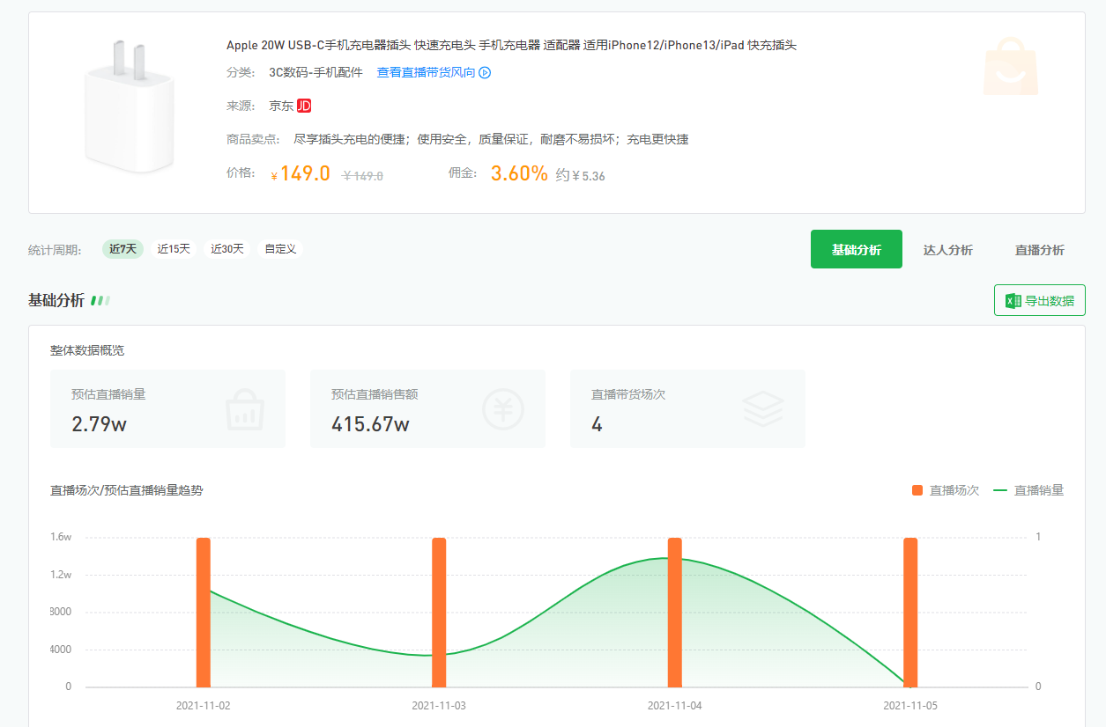Open the charger product thumbnail image
This screenshot has height=727, width=1106.
[129, 108]
